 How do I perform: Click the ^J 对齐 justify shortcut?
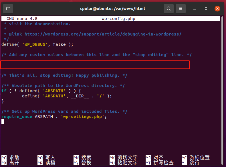[x=154, y=158]
